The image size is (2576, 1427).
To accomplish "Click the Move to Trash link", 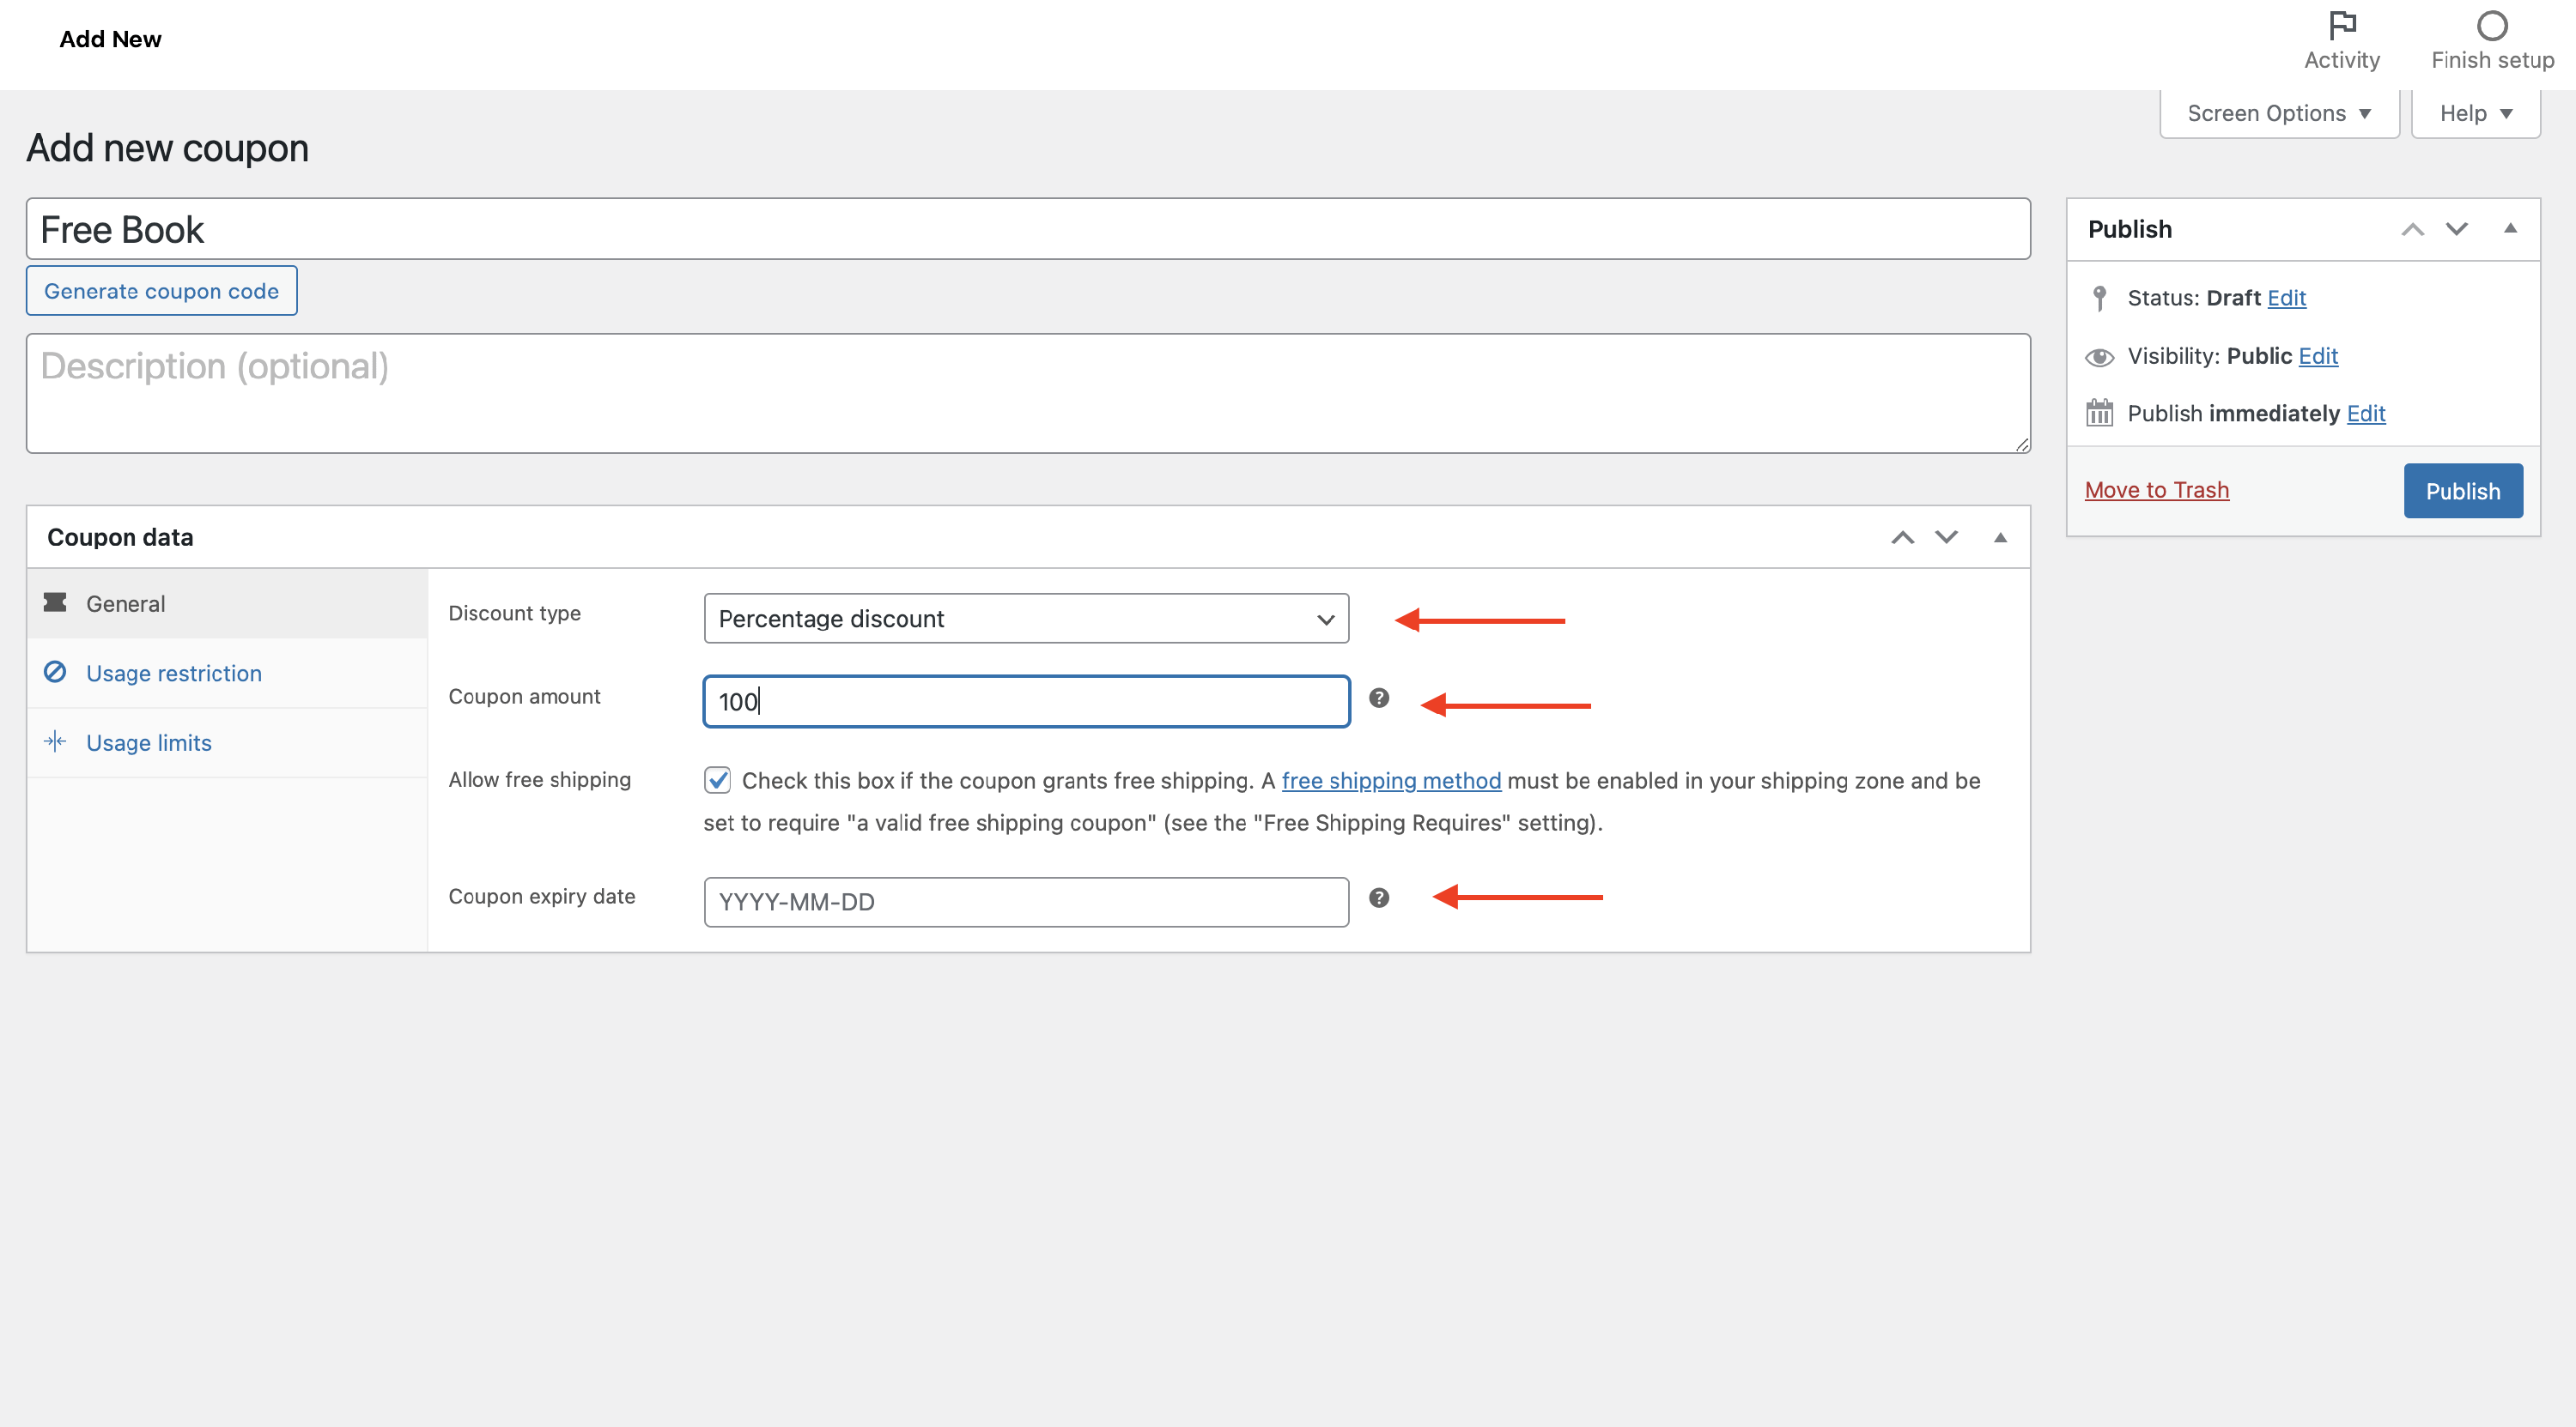I will coord(2156,491).
